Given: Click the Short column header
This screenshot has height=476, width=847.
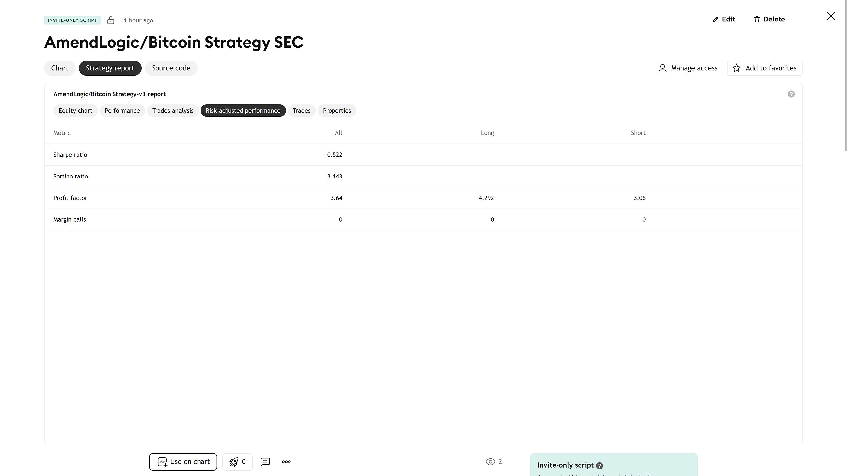Looking at the screenshot, I should pos(638,133).
